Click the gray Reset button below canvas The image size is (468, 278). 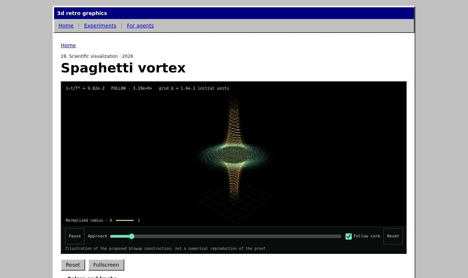pos(73,265)
